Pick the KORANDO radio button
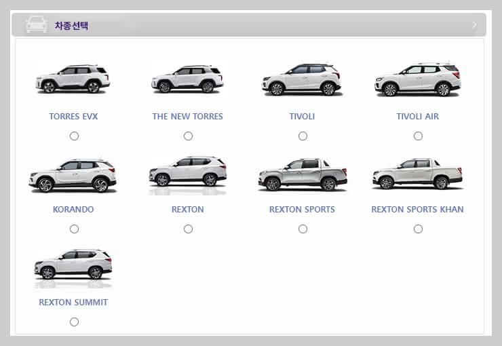Viewport: 502px width, 346px height. (74, 229)
